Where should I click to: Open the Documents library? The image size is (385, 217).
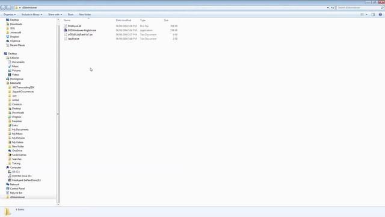coord(18,62)
